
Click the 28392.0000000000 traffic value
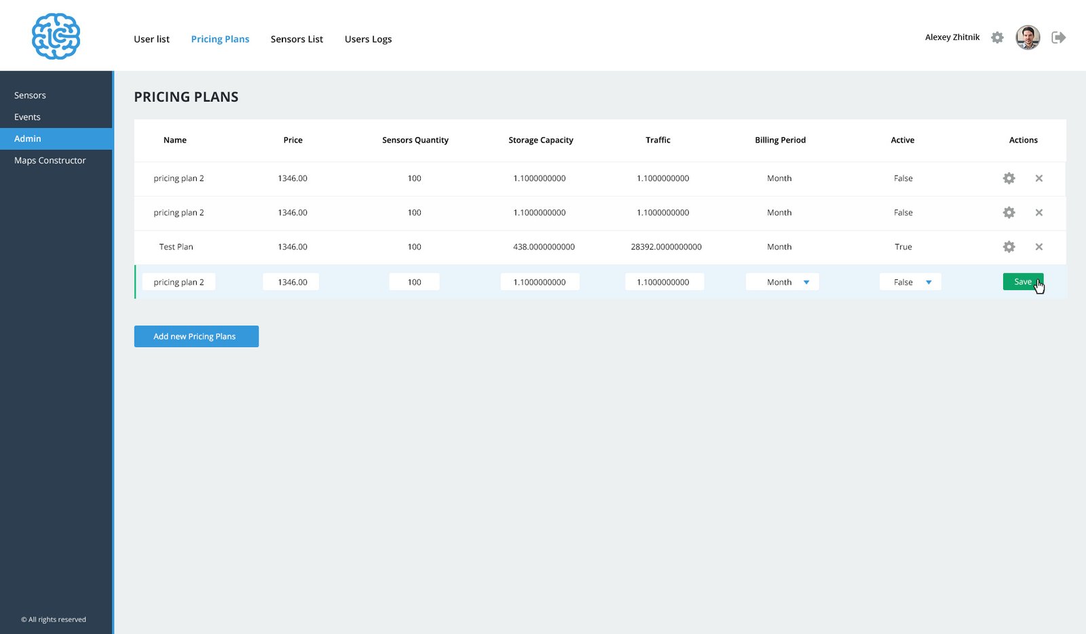tap(667, 247)
